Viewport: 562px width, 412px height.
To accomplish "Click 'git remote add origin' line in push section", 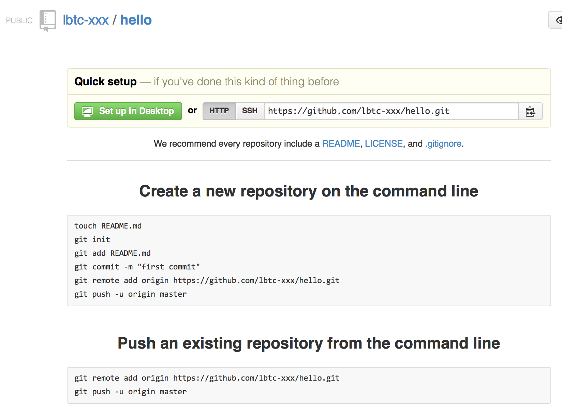I will point(207,378).
